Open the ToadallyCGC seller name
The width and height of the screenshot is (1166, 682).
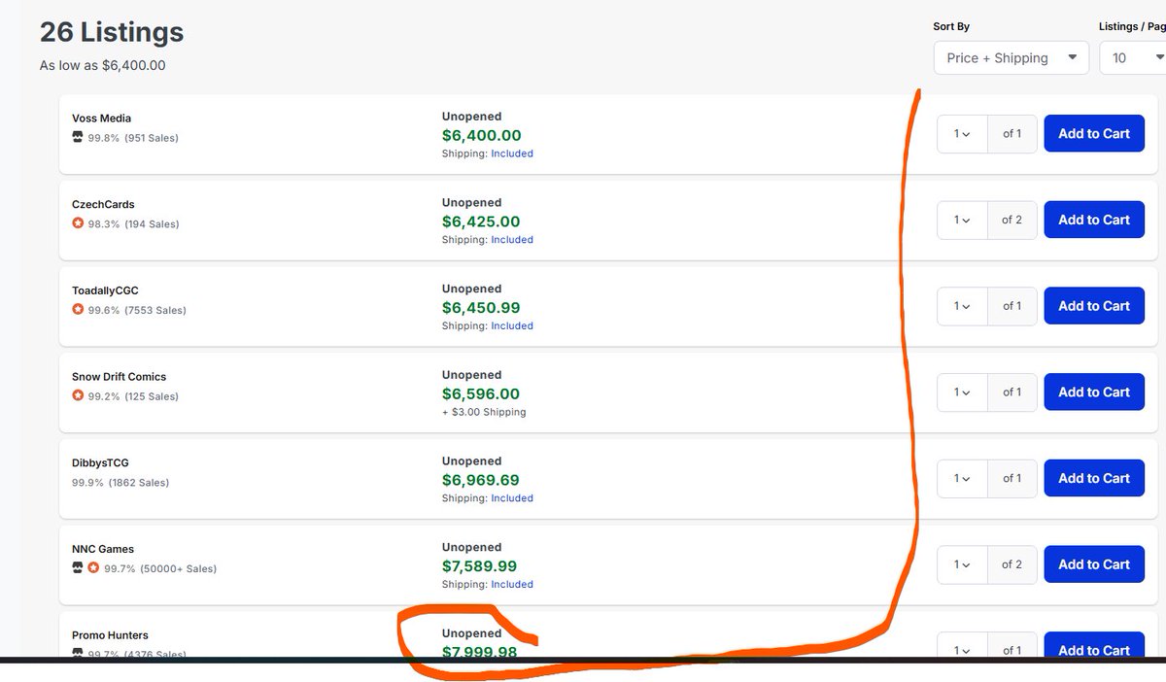(x=105, y=290)
